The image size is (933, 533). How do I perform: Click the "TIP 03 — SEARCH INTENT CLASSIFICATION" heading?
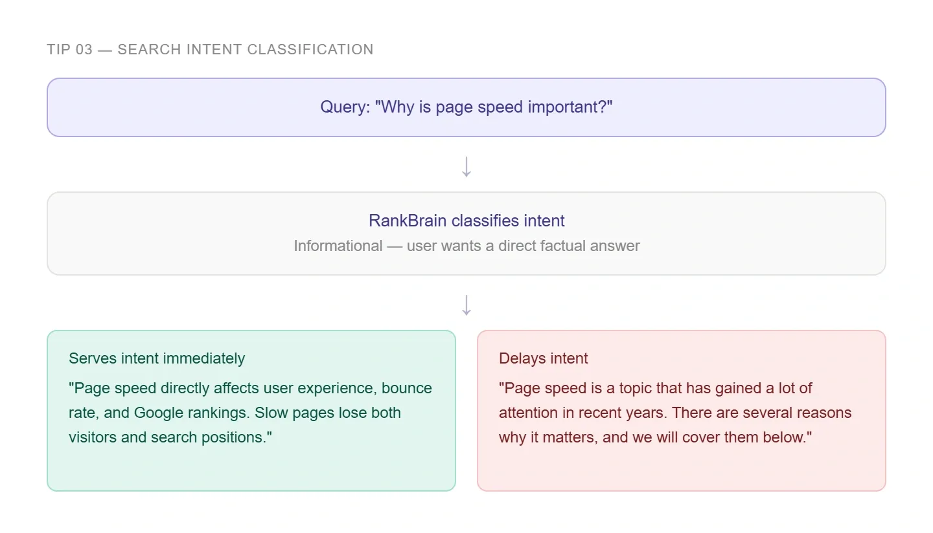(210, 50)
